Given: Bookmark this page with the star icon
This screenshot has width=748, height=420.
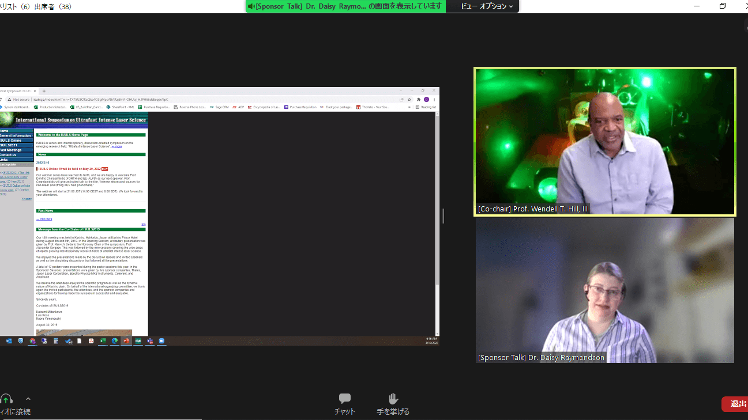Looking at the screenshot, I should pyautogui.click(x=409, y=100).
